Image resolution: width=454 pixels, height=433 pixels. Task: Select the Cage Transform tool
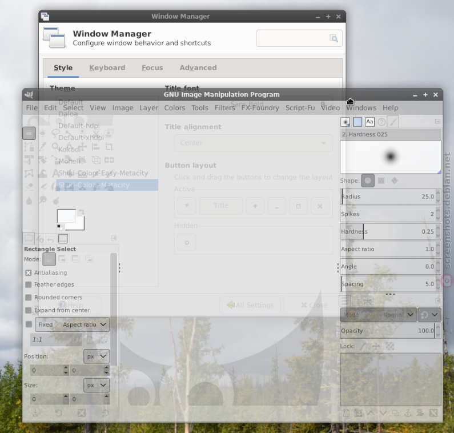coord(29,174)
